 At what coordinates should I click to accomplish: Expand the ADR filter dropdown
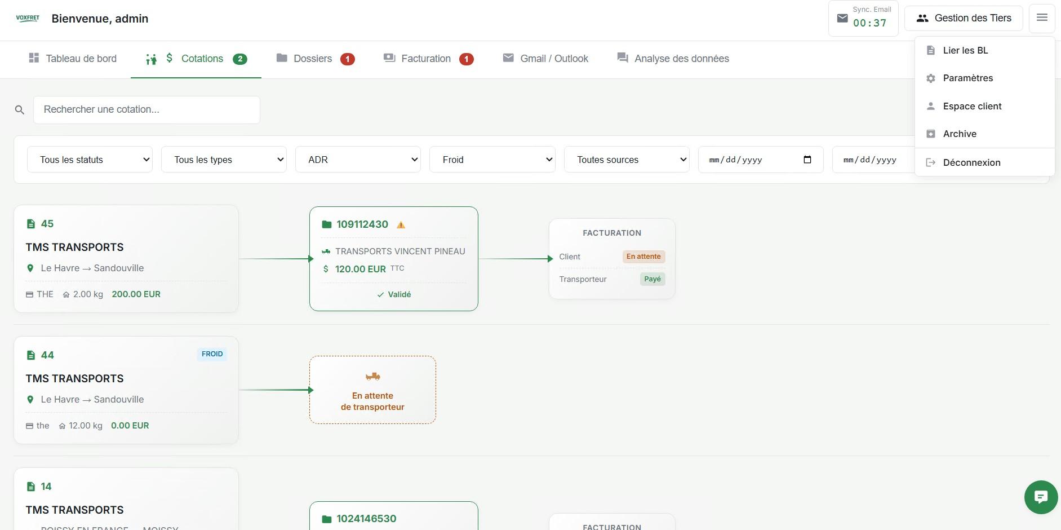click(358, 160)
